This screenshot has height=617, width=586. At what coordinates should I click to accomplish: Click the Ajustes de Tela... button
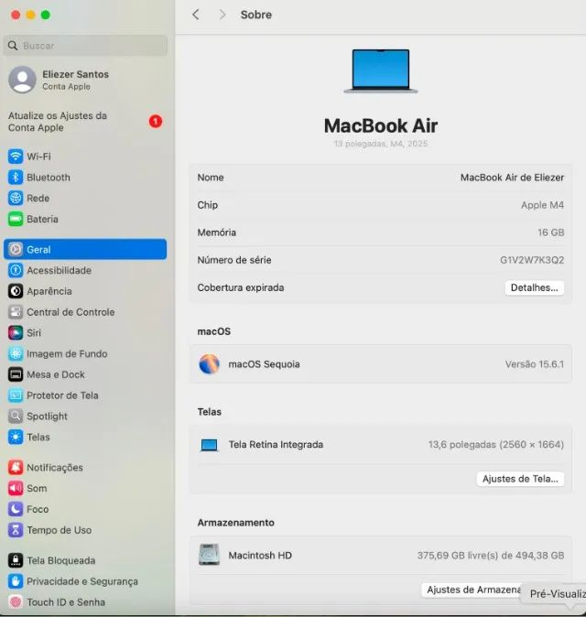click(x=520, y=479)
